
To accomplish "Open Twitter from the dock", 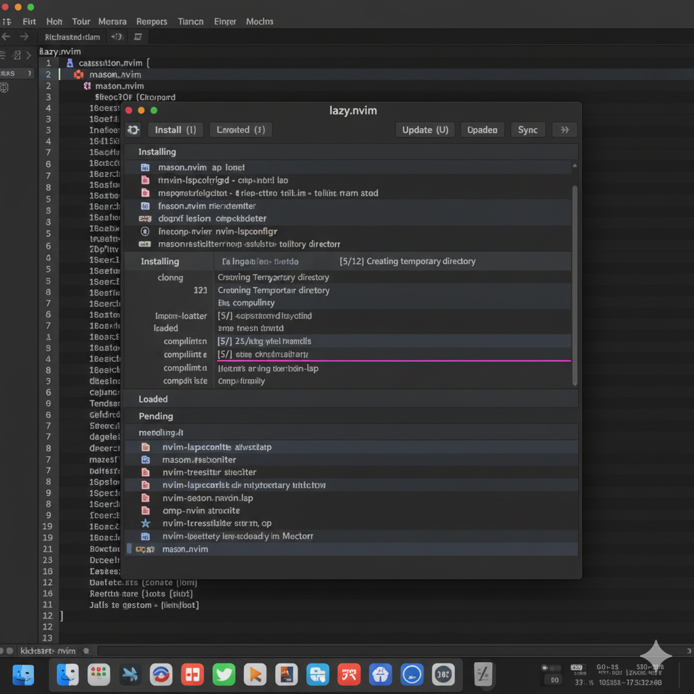I will coord(224,675).
